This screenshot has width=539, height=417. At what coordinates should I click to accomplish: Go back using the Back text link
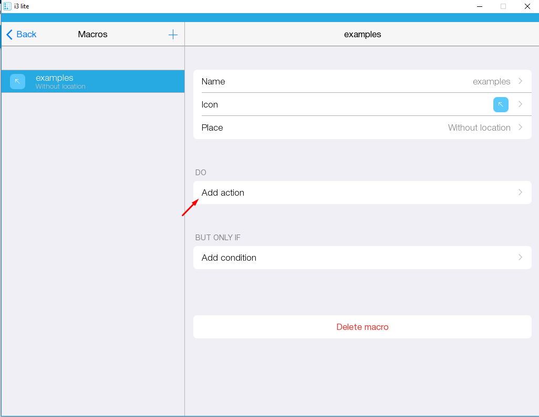(x=26, y=35)
